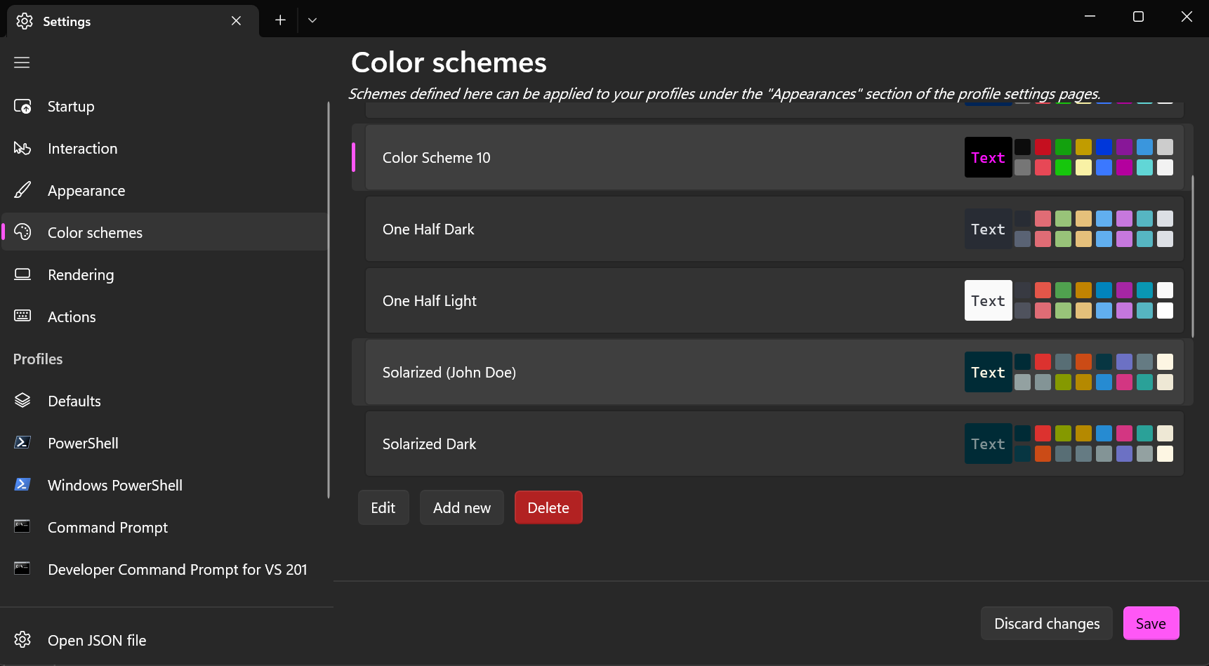1209x666 pixels.
Task: Open the hamburger navigation menu
Action: pos(22,62)
